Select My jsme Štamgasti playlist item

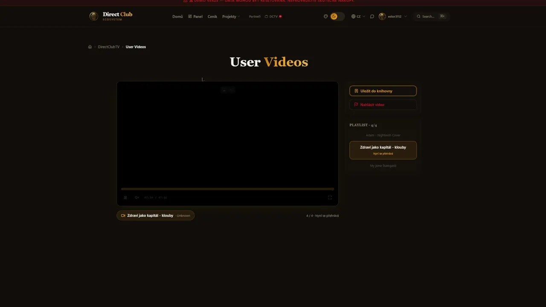[x=383, y=165]
